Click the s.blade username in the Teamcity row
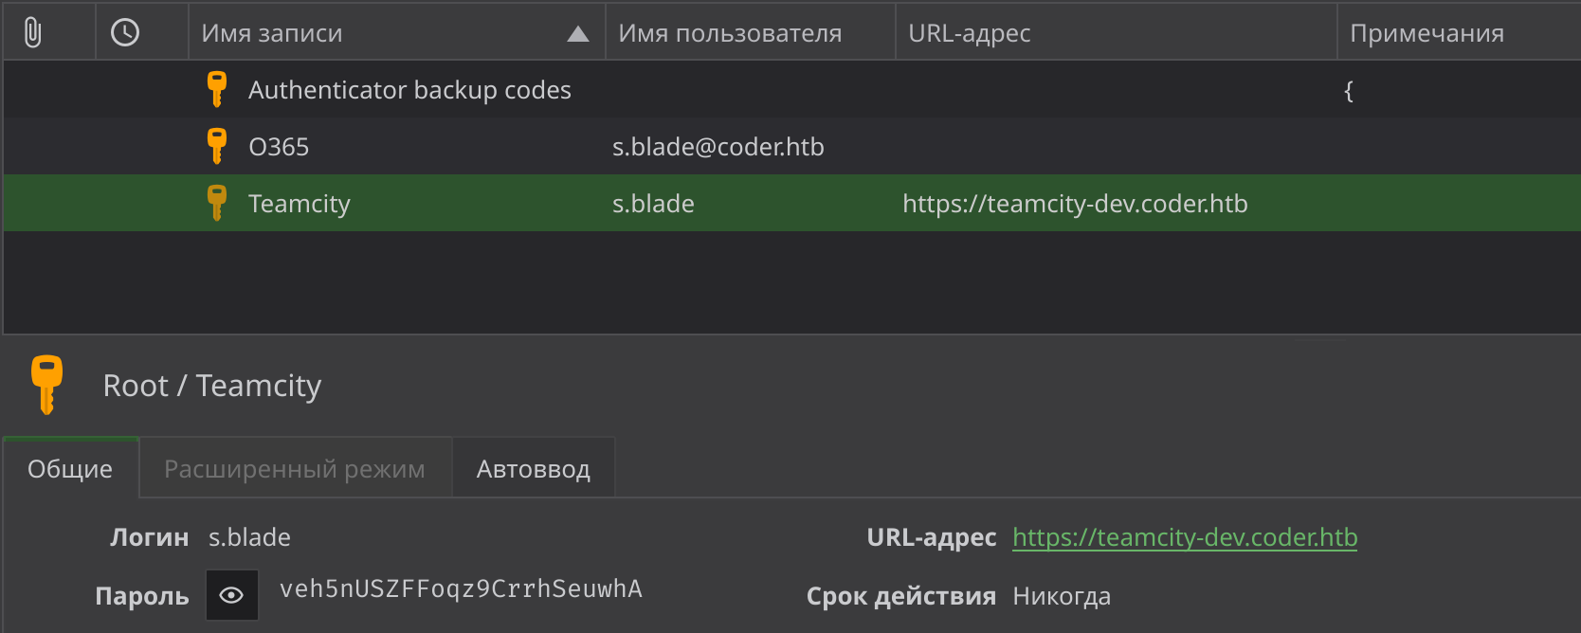1581x633 pixels. (x=653, y=204)
